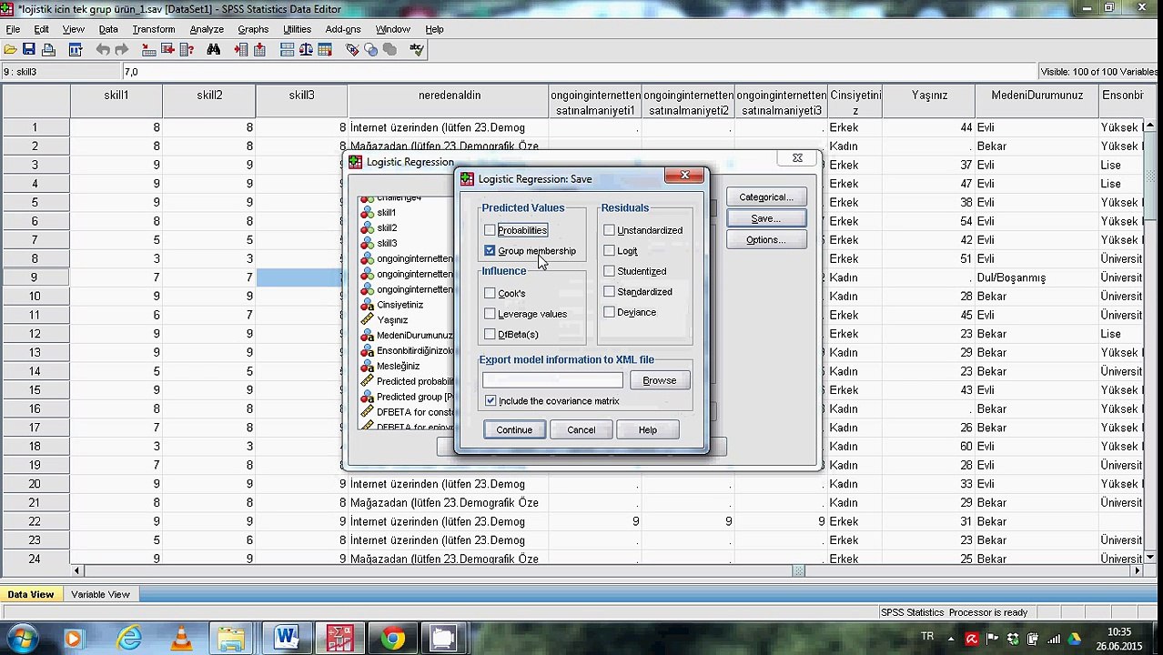Click the Categorical... button in Logistic Regression
The height and width of the screenshot is (655, 1163).
tap(766, 196)
